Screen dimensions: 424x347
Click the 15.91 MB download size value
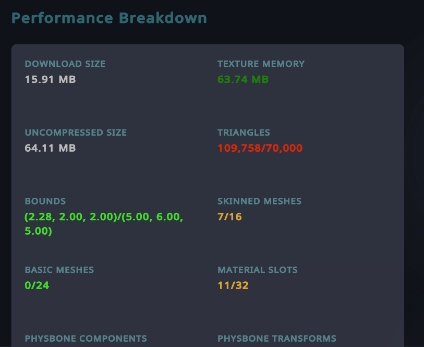[50, 80]
